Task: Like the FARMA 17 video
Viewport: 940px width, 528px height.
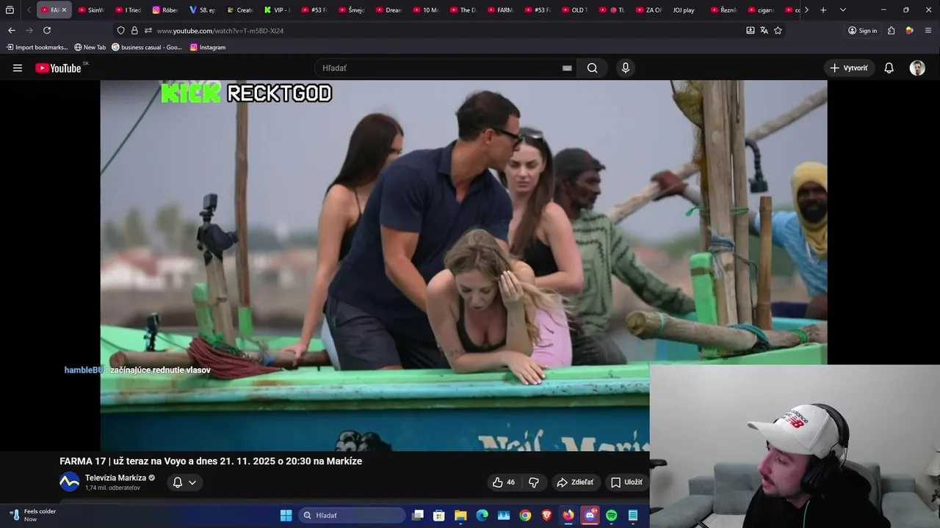Action: pos(504,482)
